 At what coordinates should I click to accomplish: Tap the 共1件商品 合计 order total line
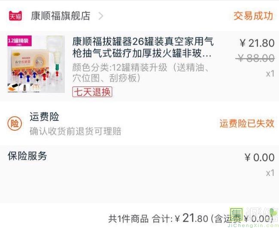[191, 219]
